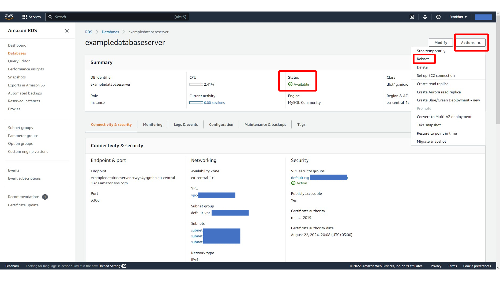The image size is (500, 281).
Task: Open Performance insights in the sidebar
Action: tap(26, 69)
